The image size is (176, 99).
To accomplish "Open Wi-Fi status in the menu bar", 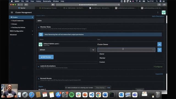I will coord(137,1).
